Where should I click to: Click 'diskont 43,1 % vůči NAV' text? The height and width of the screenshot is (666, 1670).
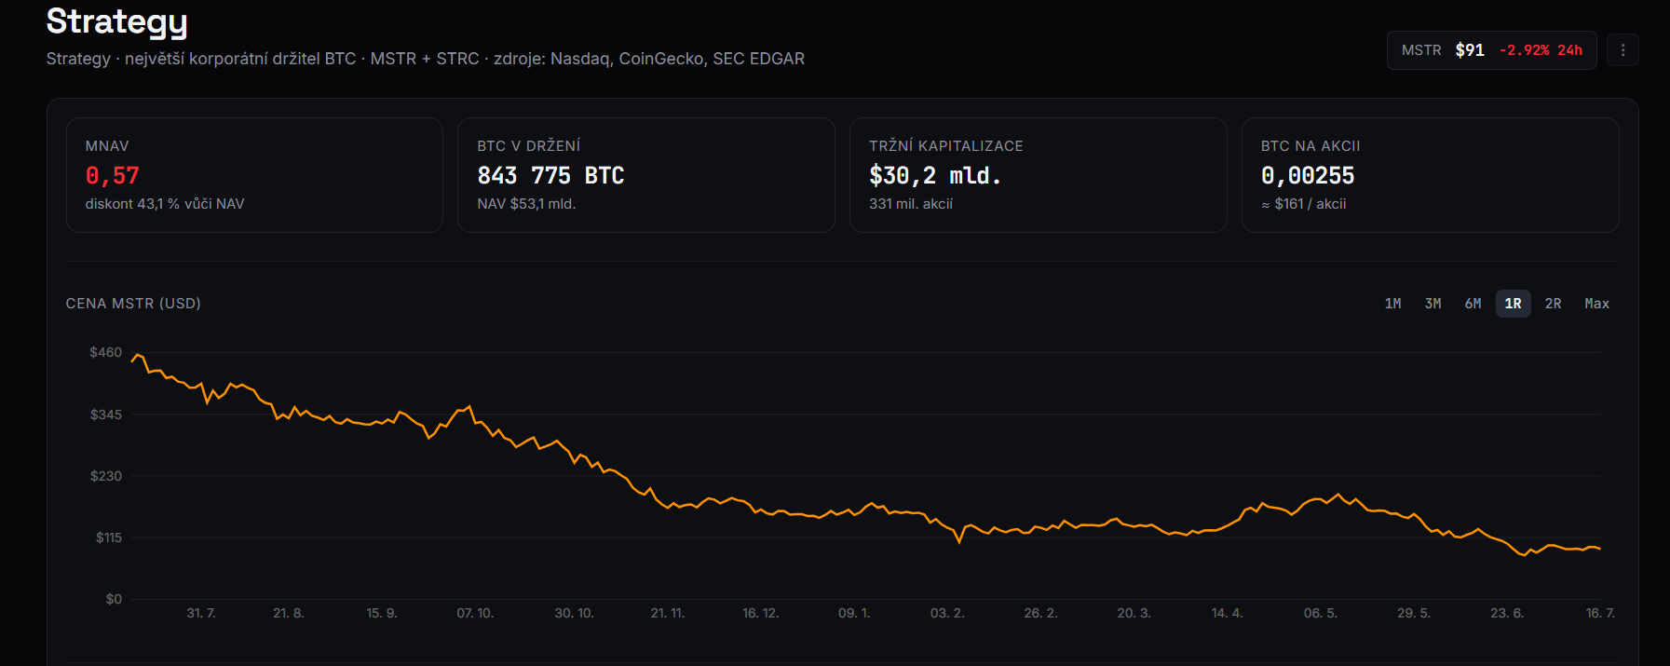[x=165, y=204]
